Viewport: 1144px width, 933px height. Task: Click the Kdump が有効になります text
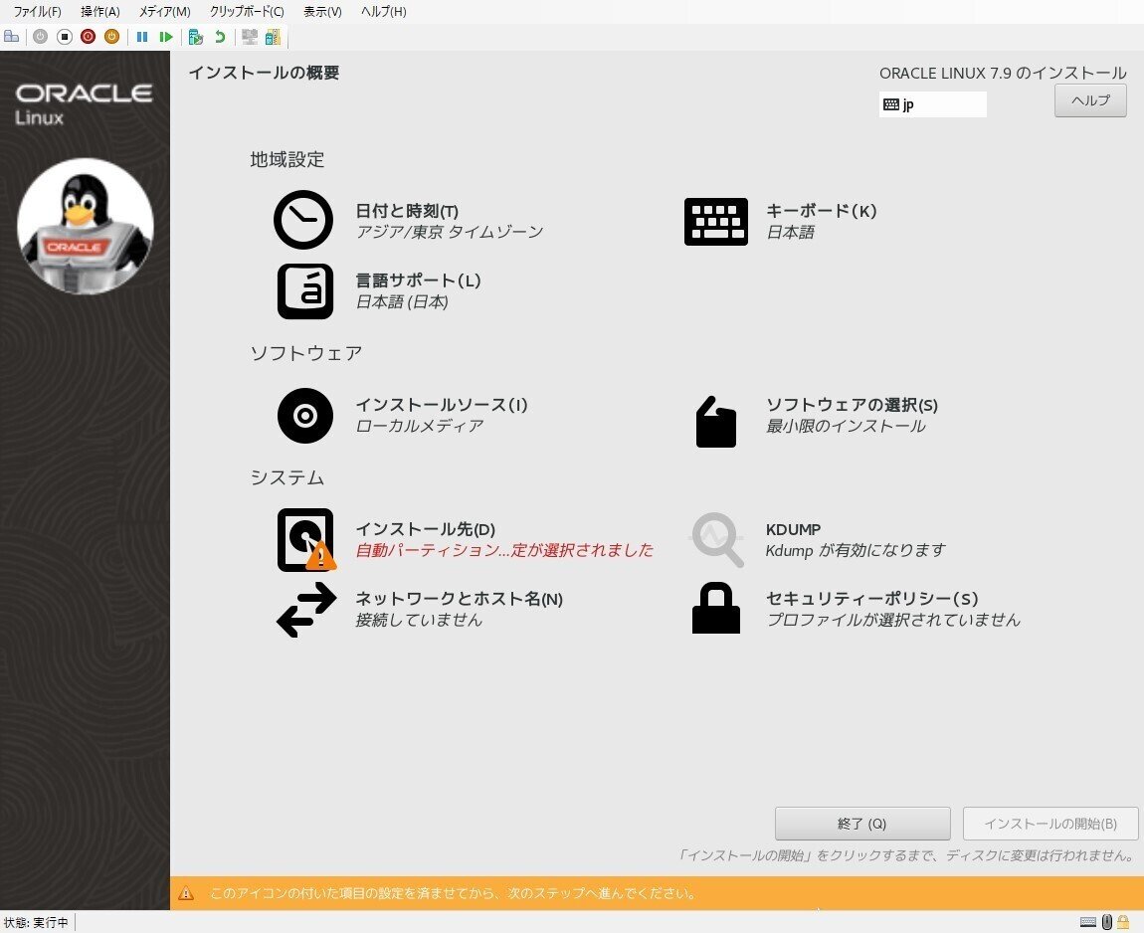(x=856, y=550)
